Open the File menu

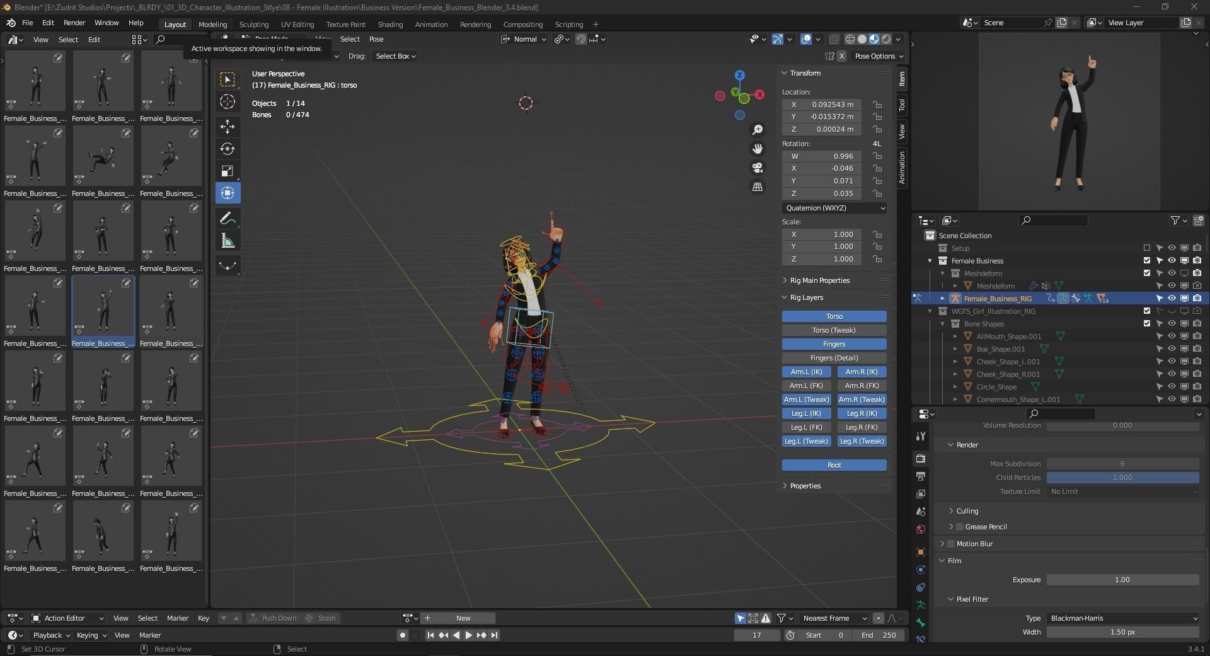coord(27,23)
